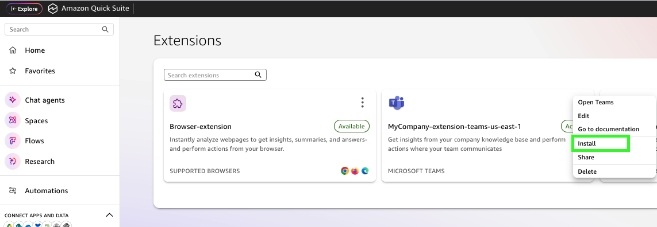Image resolution: width=657 pixels, height=227 pixels.
Task: Click the Automations icon
Action: click(x=13, y=191)
